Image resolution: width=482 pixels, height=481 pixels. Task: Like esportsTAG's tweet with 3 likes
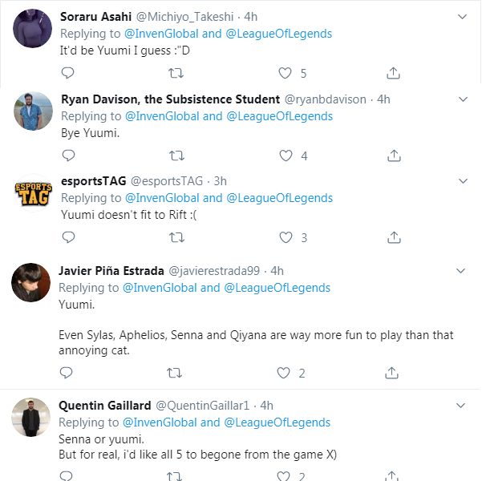coord(286,237)
